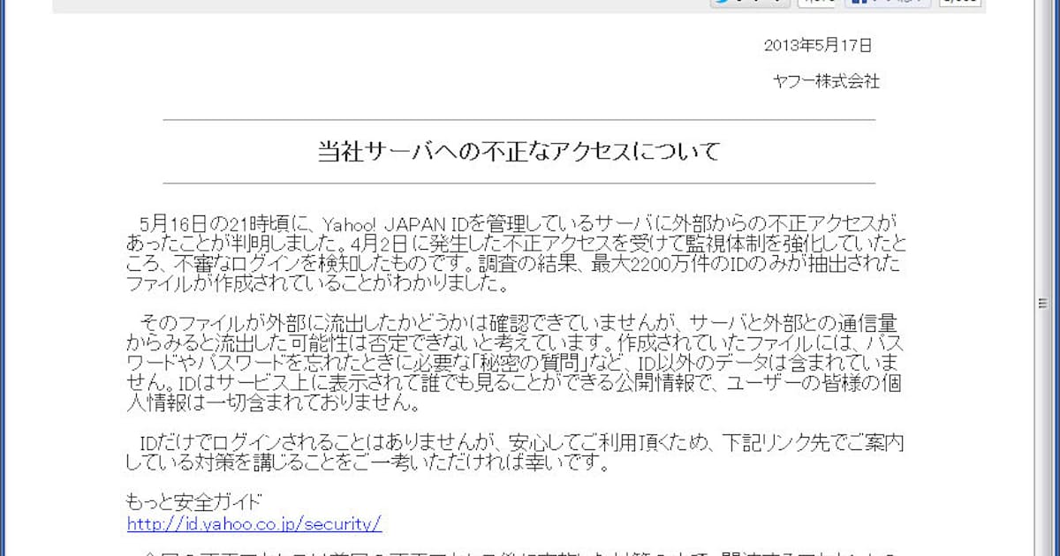The height and width of the screenshot is (556, 1060).
Task: Open the id.yahoo.co.jp/security link
Action: point(254,523)
